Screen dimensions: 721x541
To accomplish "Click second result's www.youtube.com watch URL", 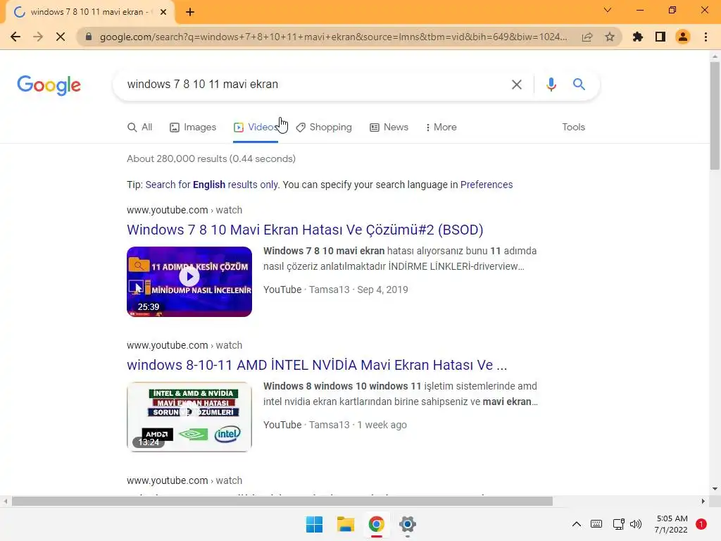I will pyautogui.click(x=184, y=345).
